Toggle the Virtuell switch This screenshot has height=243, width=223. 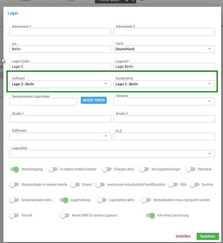(14, 215)
